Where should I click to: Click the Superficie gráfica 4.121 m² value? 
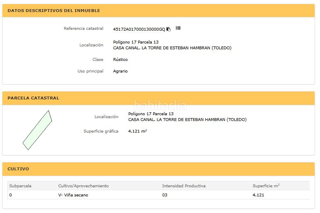(137, 131)
